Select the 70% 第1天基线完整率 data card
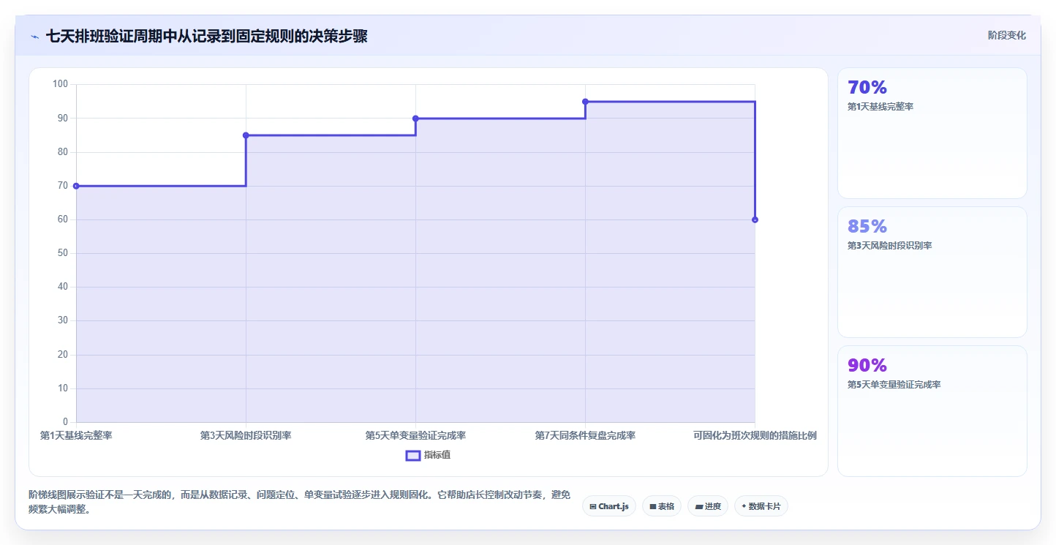The image size is (1056, 545). point(932,133)
